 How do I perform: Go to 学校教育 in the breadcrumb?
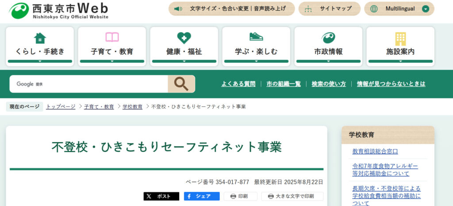tap(132, 107)
